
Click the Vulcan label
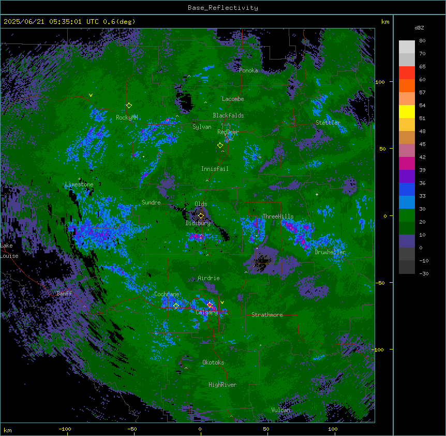[x=281, y=410]
